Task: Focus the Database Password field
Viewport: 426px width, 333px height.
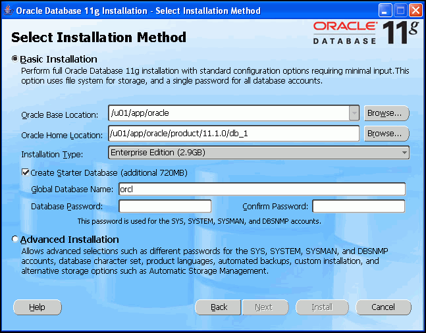Action: coord(165,207)
